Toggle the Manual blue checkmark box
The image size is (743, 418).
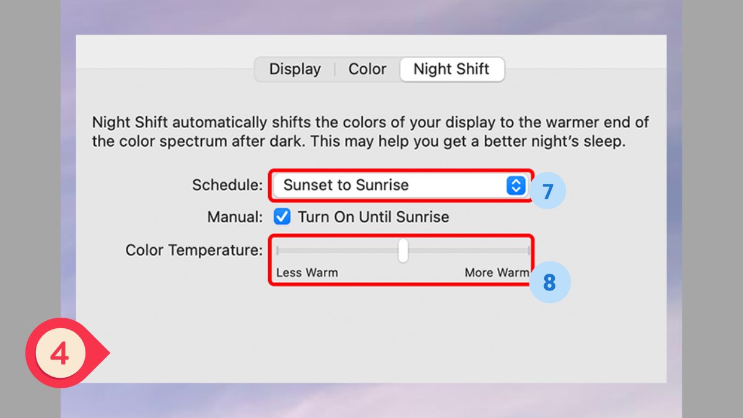coord(282,217)
